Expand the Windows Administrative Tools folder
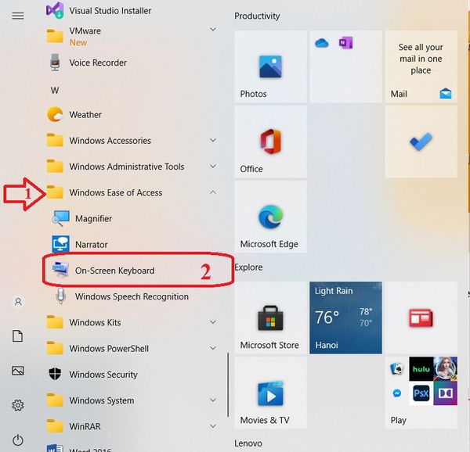This screenshot has width=470, height=452. point(213,167)
